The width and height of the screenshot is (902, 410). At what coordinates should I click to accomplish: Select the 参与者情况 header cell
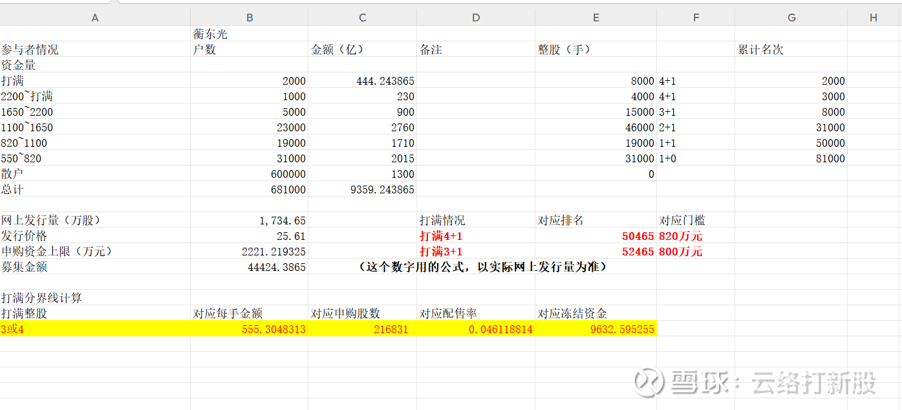(95, 49)
